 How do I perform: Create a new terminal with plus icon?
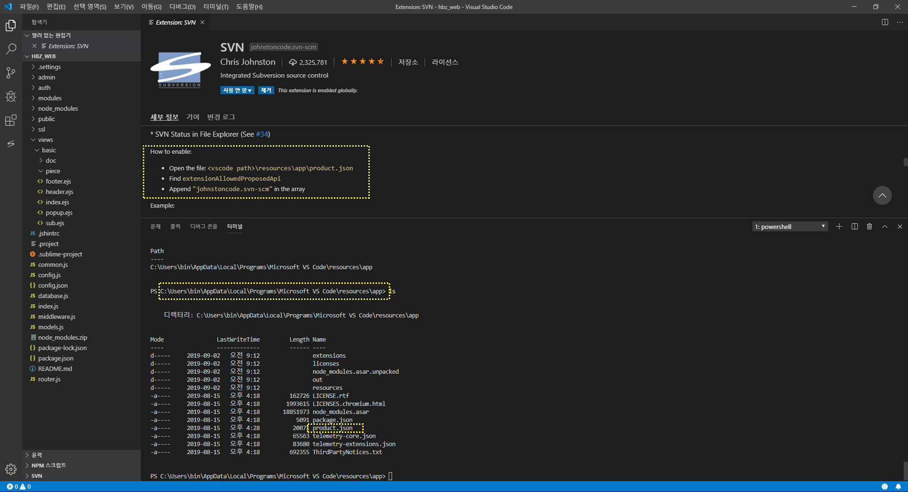click(x=839, y=227)
